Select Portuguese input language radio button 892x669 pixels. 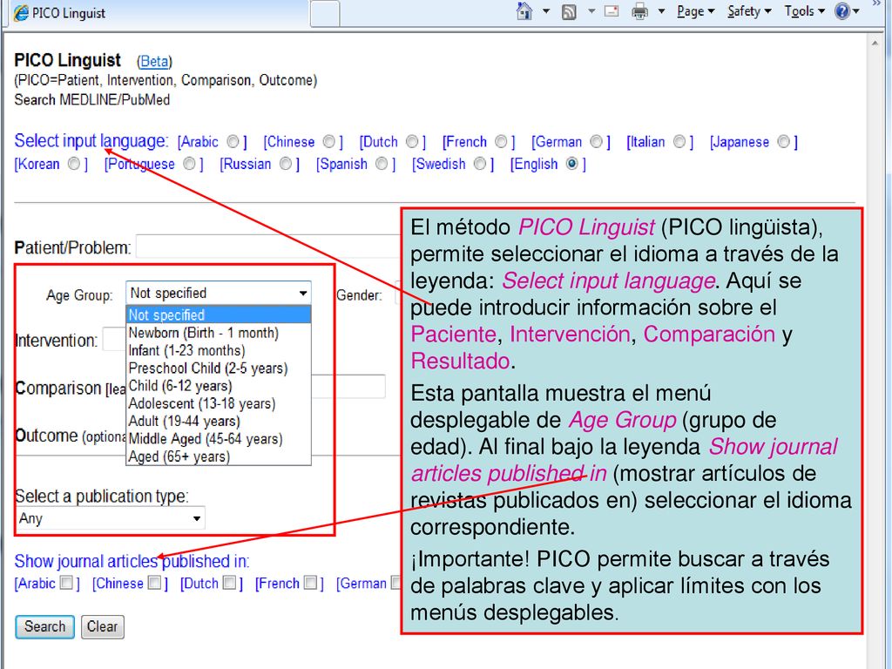point(189,164)
